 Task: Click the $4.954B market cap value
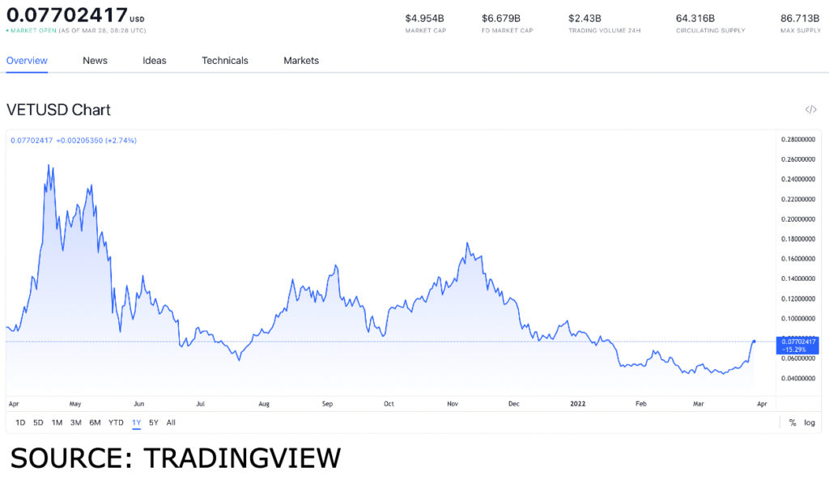[424, 19]
